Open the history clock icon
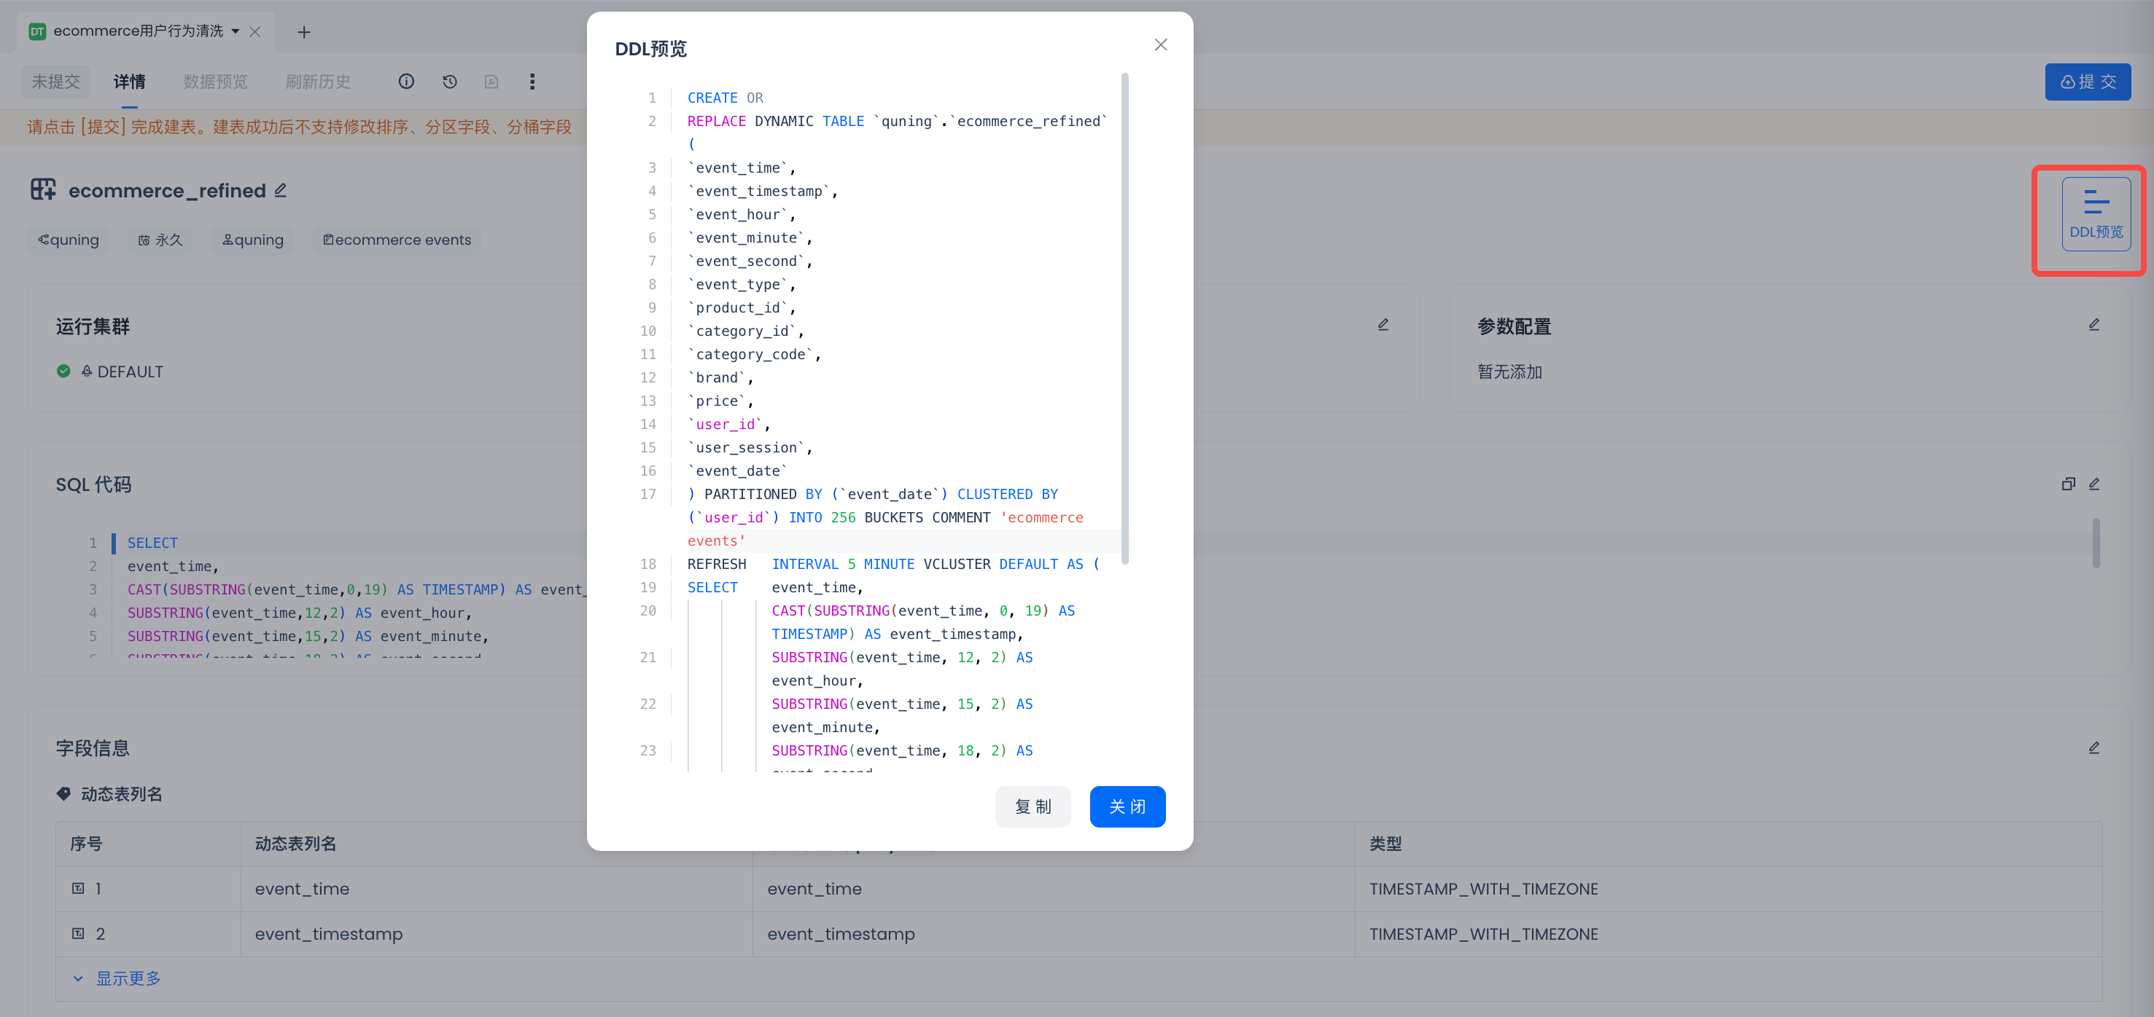Image resolution: width=2154 pixels, height=1017 pixels. pos(450,82)
